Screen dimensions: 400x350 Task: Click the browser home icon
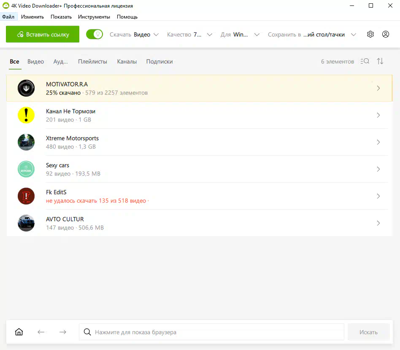tap(19, 332)
